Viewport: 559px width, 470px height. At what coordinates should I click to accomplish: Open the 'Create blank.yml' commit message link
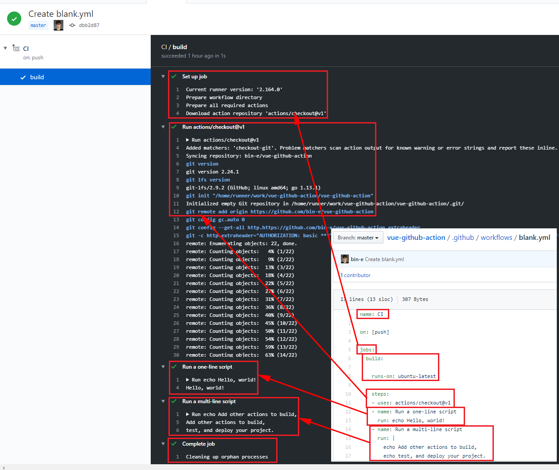tap(384, 259)
